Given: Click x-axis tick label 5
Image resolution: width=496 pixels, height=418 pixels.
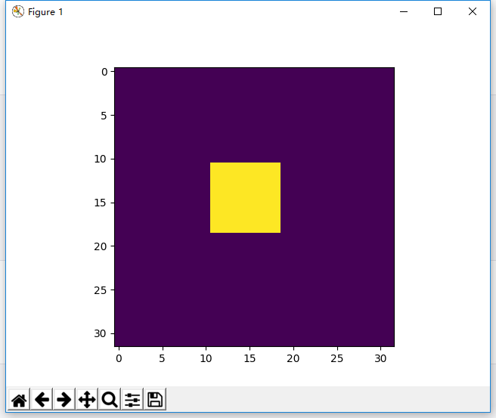Looking at the screenshot, I should click(162, 358).
